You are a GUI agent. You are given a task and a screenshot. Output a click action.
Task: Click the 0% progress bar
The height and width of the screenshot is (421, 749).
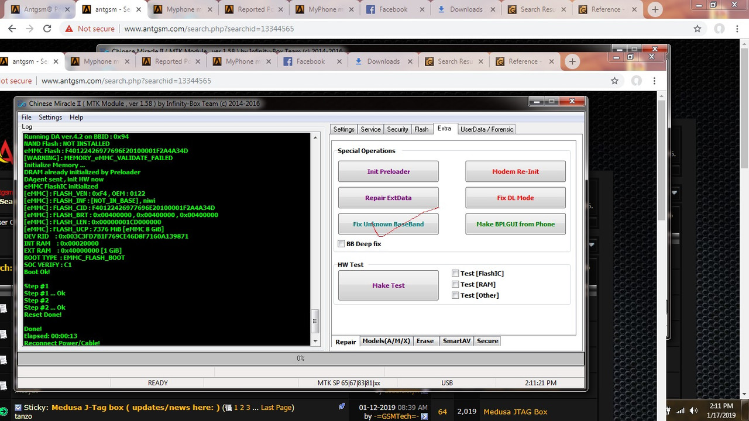click(x=301, y=358)
